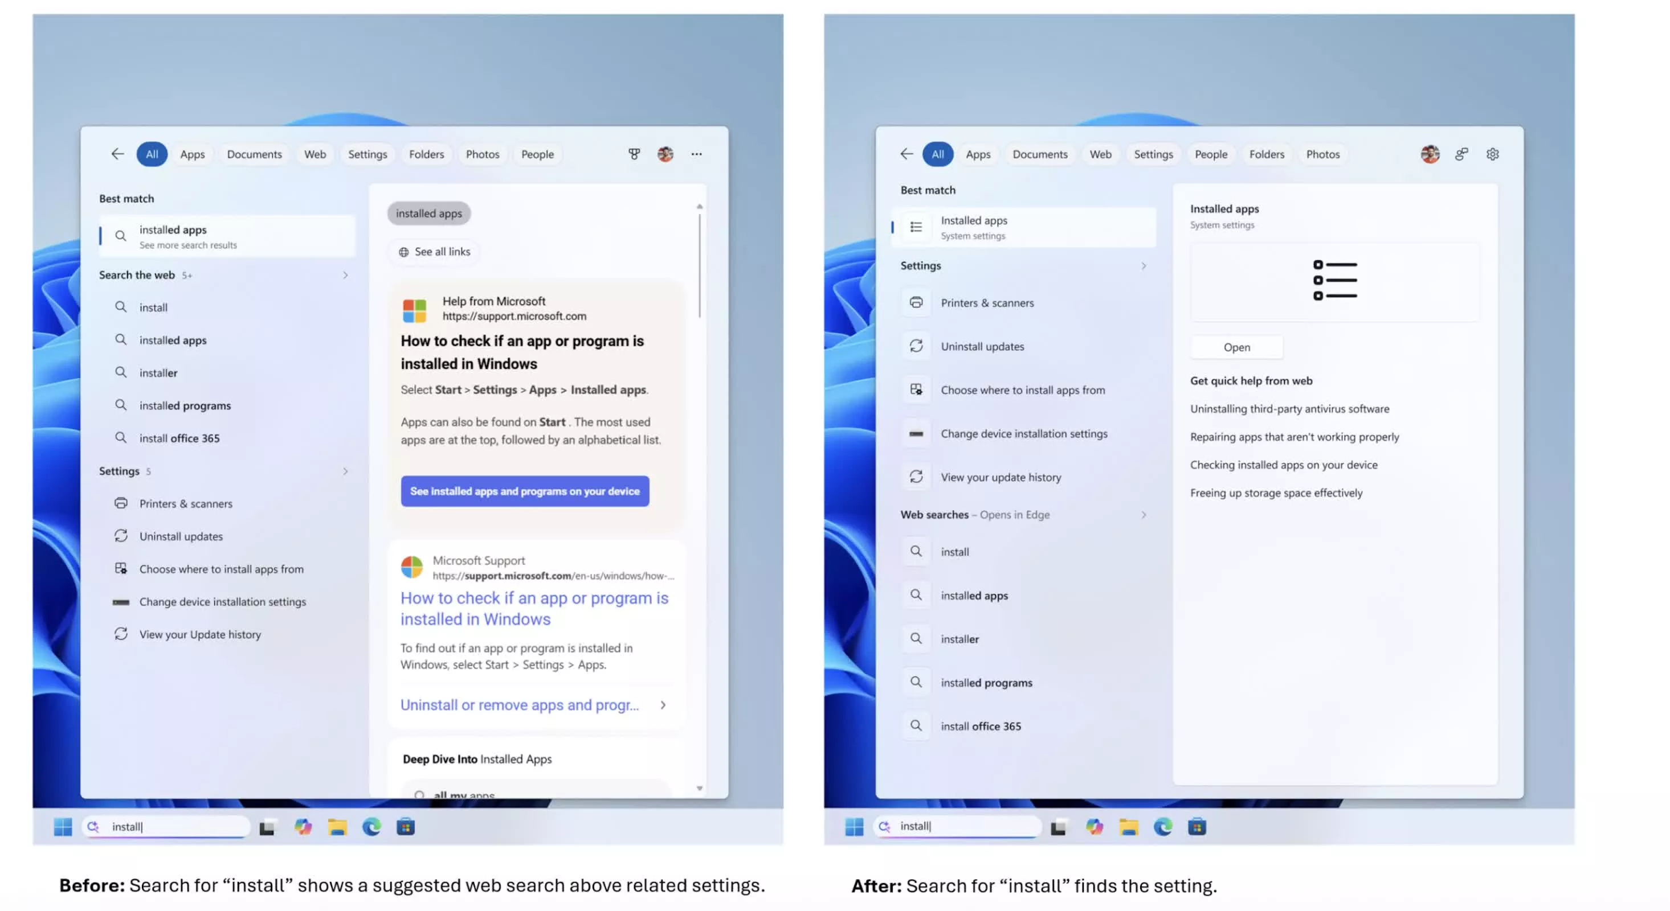Open Task View on Before taskbar
The image size is (1670, 911).
[x=268, y=827]
